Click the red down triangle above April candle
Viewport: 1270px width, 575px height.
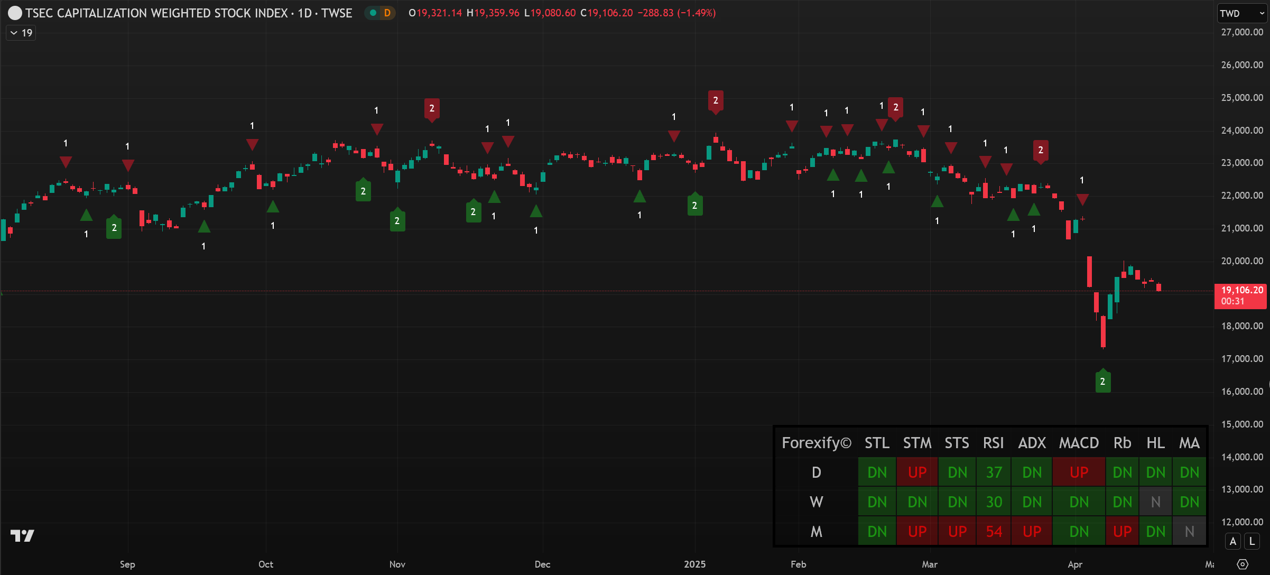click(x=1082, y=200)
